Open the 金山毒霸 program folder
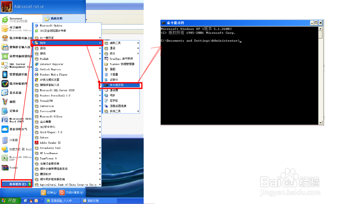 point(68,122)
